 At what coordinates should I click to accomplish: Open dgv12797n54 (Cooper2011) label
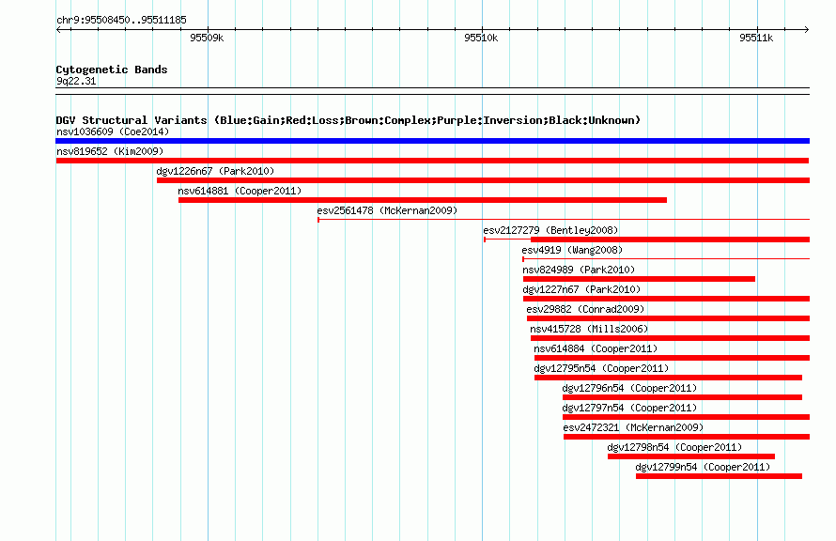point(629,408)
